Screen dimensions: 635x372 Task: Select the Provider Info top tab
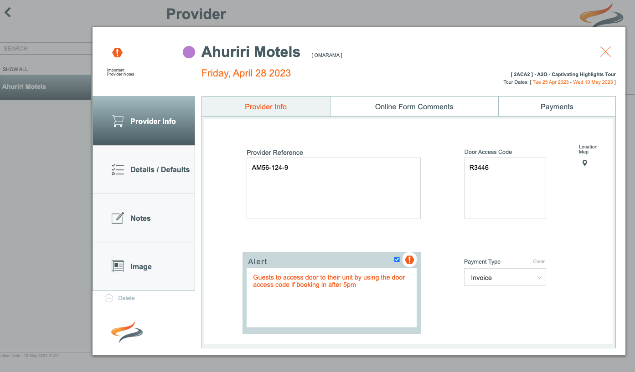point(266,107)
